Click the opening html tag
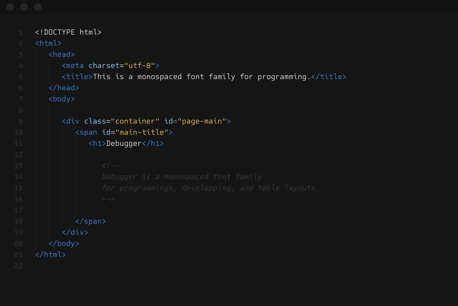Image resolution: width=458 pixels, height=306 pixels. pyautogui.click(x=48, y=43)
